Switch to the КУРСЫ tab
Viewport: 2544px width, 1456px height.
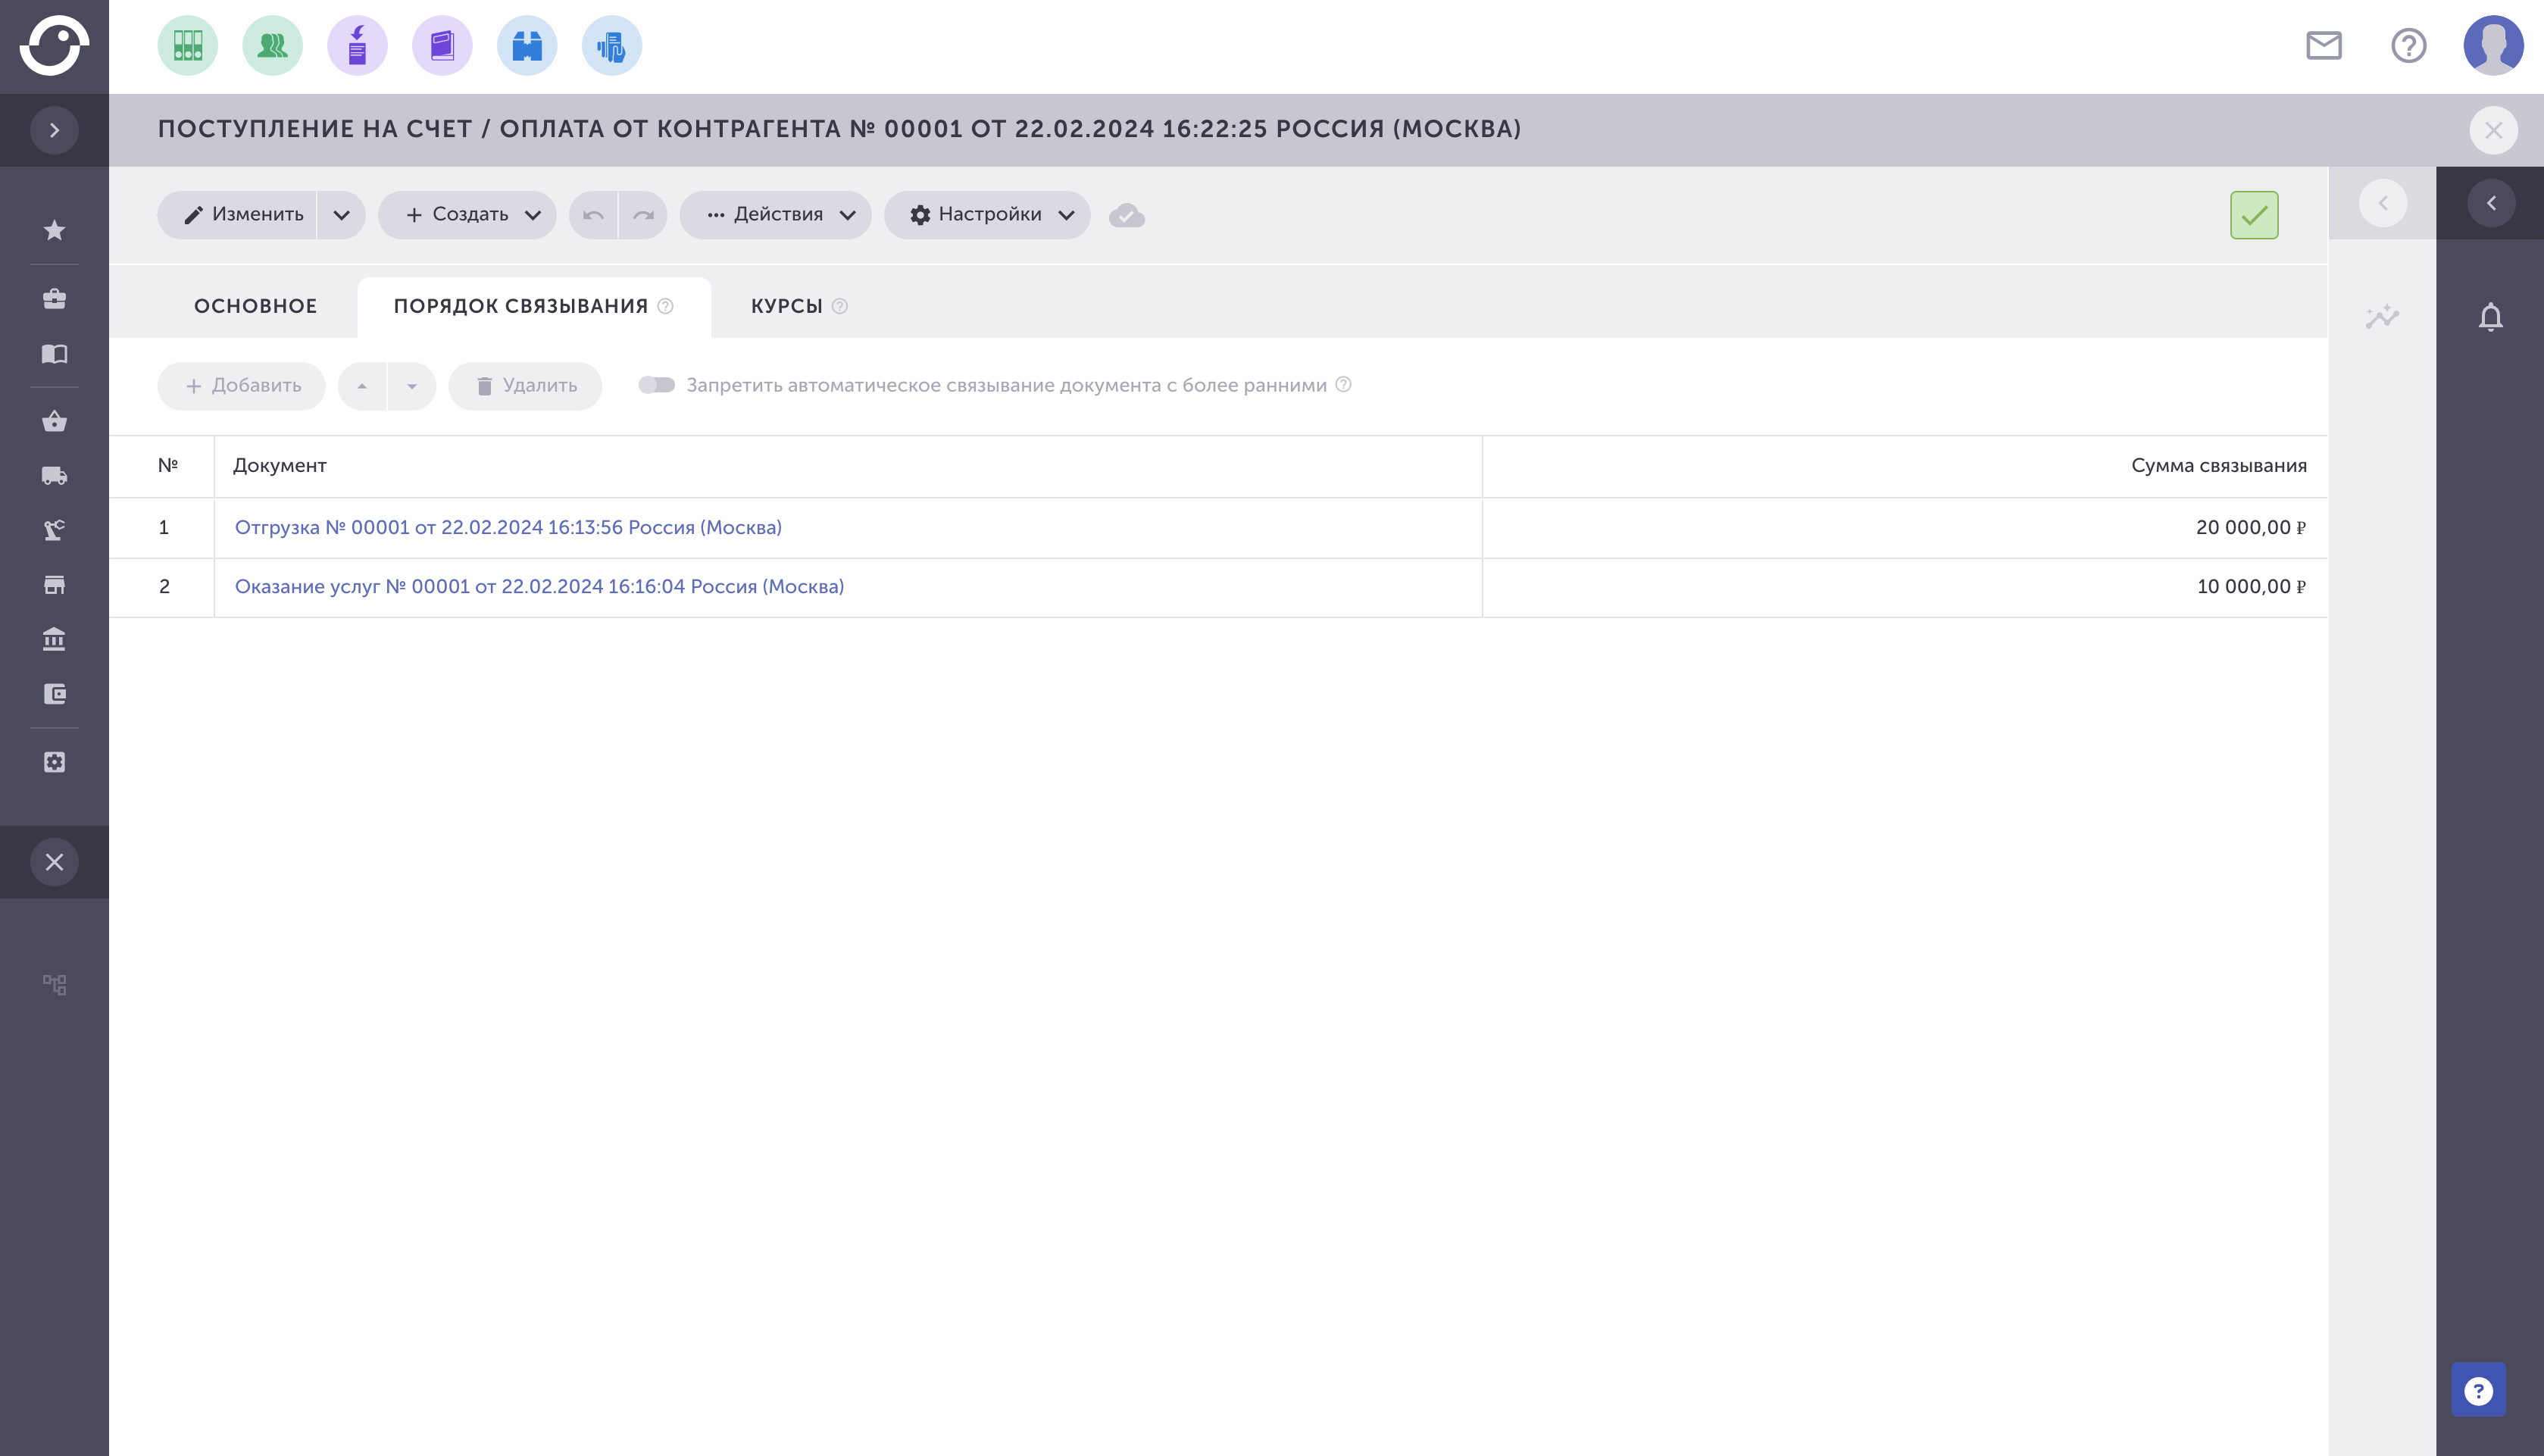click(787, 306)
